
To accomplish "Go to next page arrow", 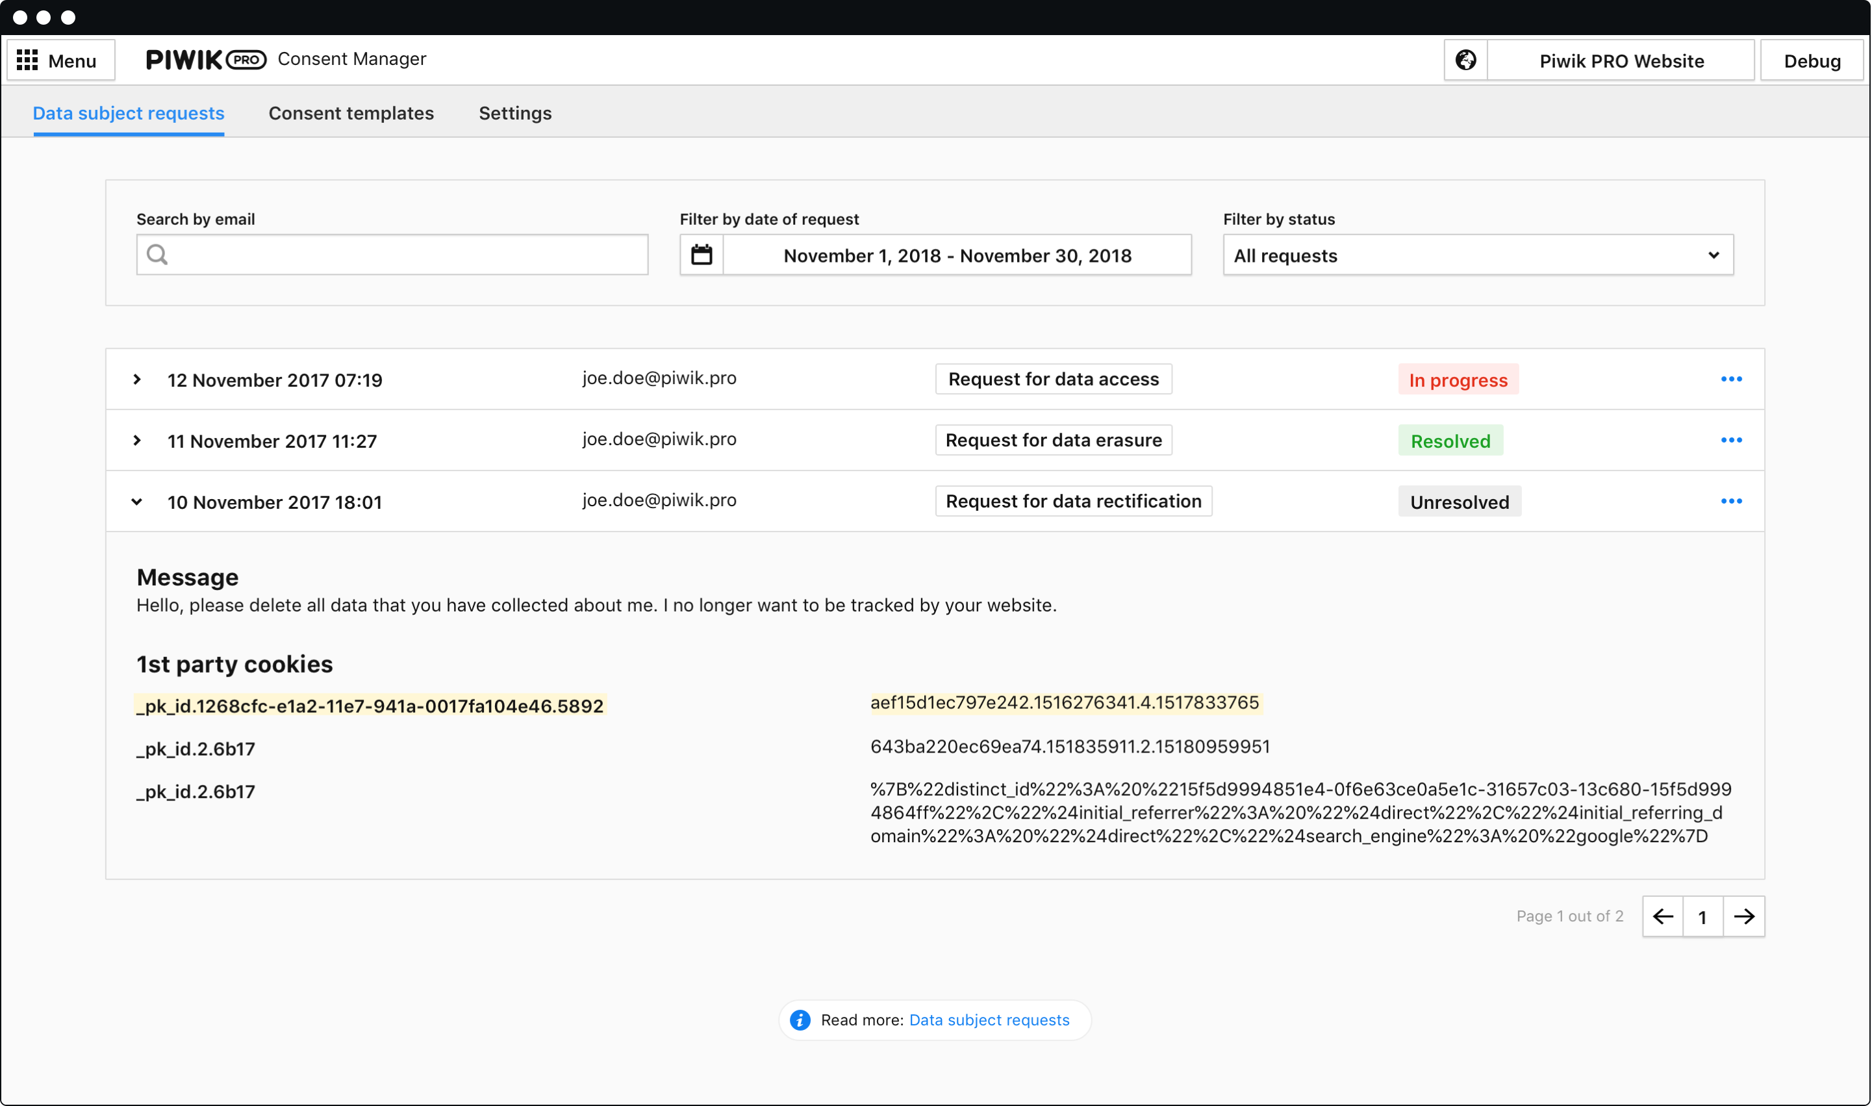I will click(x=1743, y=917).
